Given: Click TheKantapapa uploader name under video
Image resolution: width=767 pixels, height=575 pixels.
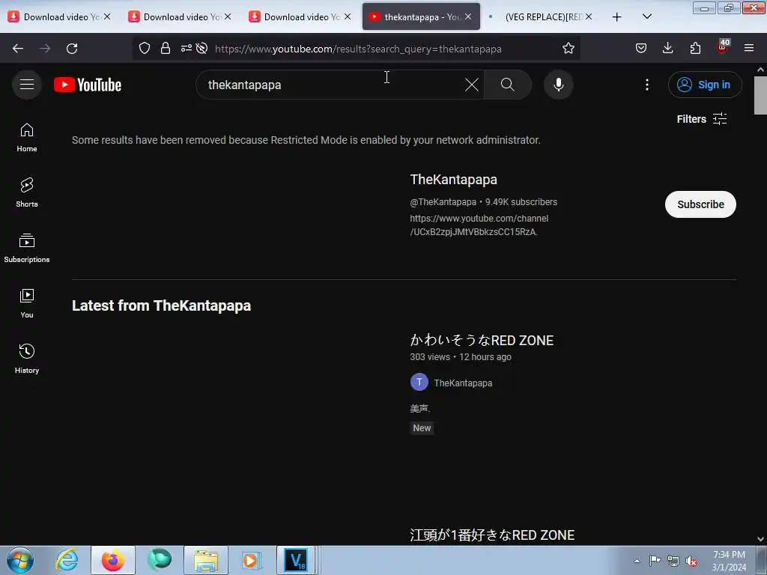Looking at the screenshot, I should pos(463,383).
